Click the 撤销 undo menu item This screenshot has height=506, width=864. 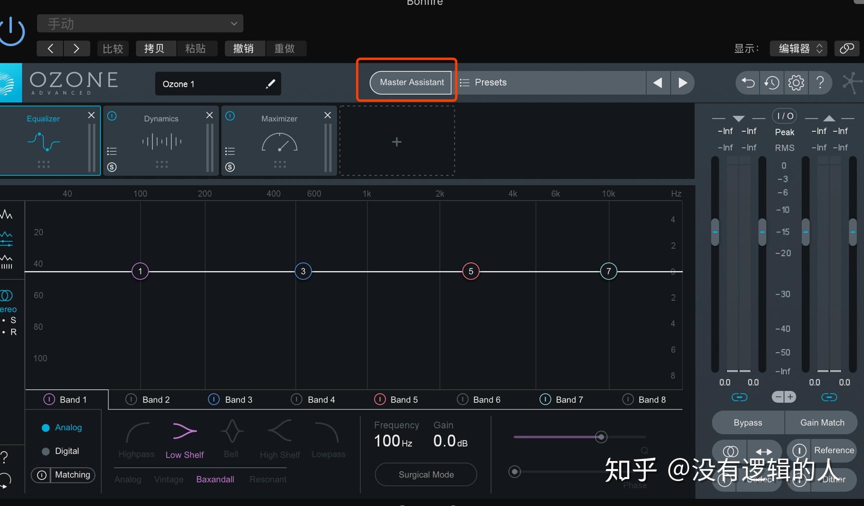244,48
